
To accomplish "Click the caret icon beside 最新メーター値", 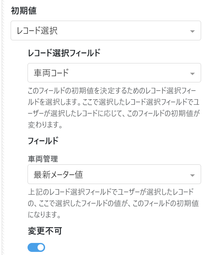I will (x=192, y=175).
